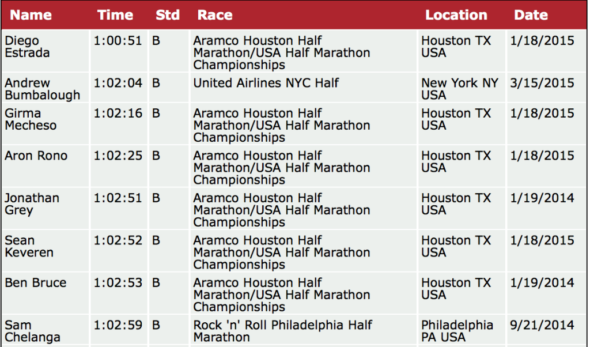Click Sam Chelanga's name

(32, 331)
